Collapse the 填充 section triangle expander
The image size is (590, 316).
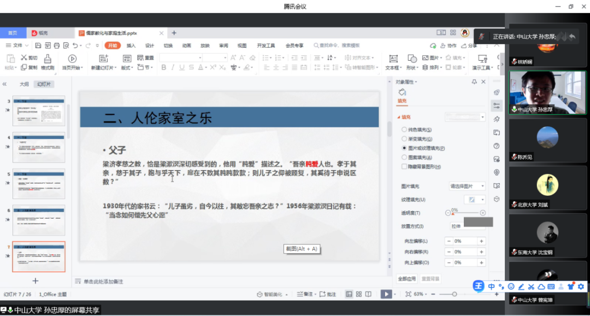[399, 117]
